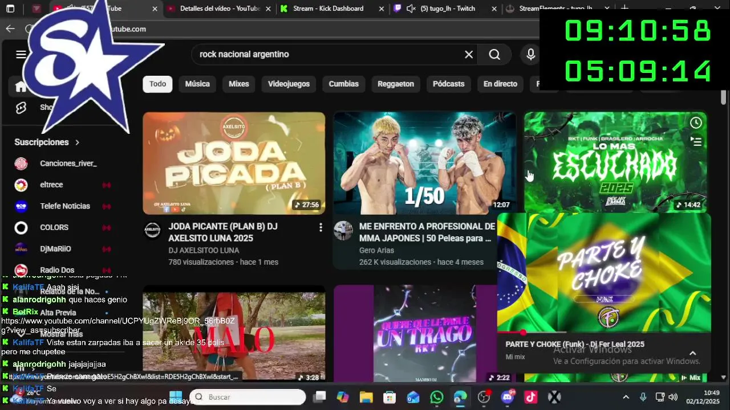Image resolution: width=730 pixels, height=410 pixels.
Task: Open Discord from taskbar
Action: [x=508, y=397]
